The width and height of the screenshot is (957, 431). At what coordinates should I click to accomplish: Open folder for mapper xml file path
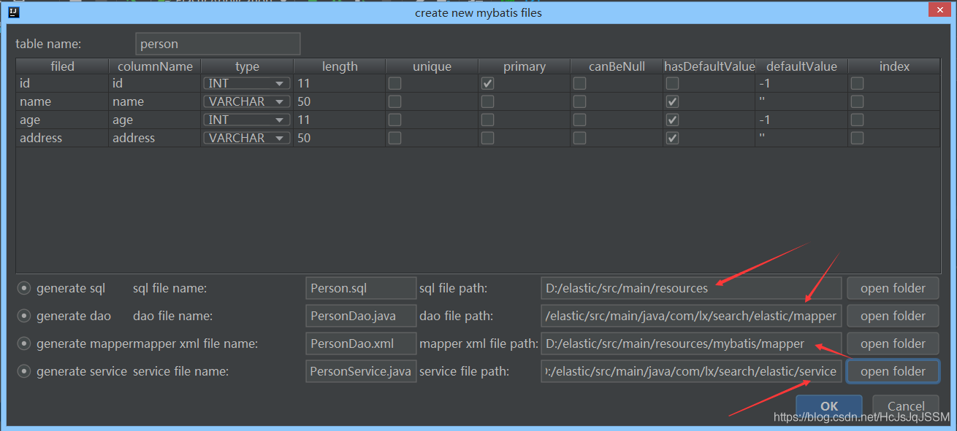[893, 344]
